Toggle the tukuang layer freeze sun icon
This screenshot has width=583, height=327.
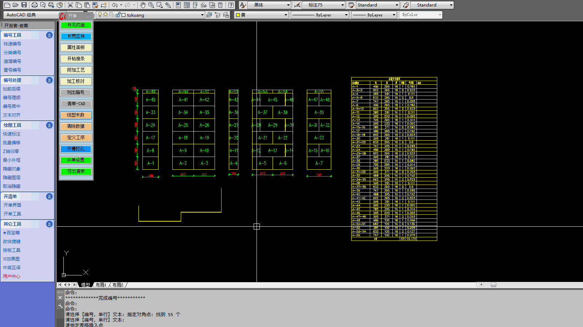click(x=106, y=15)
